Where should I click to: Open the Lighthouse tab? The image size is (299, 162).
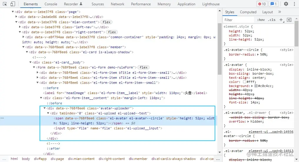pyautogui.click(x=211, y=4)
